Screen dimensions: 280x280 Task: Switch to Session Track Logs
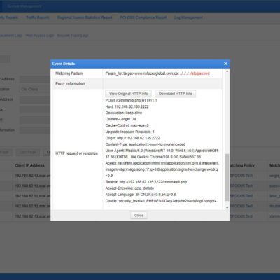[73, 36]
